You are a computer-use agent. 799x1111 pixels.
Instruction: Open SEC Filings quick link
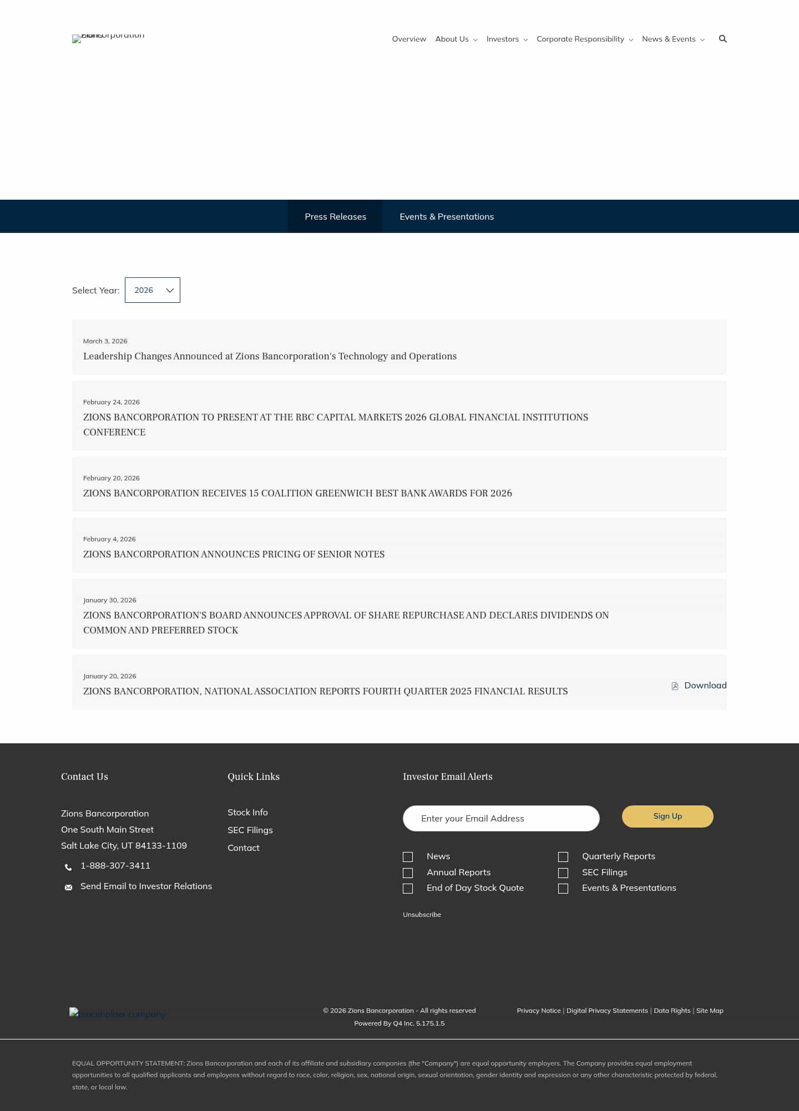click(x=250, y=830)
